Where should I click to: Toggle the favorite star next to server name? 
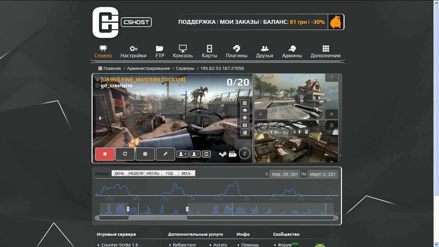pos(97,79)
